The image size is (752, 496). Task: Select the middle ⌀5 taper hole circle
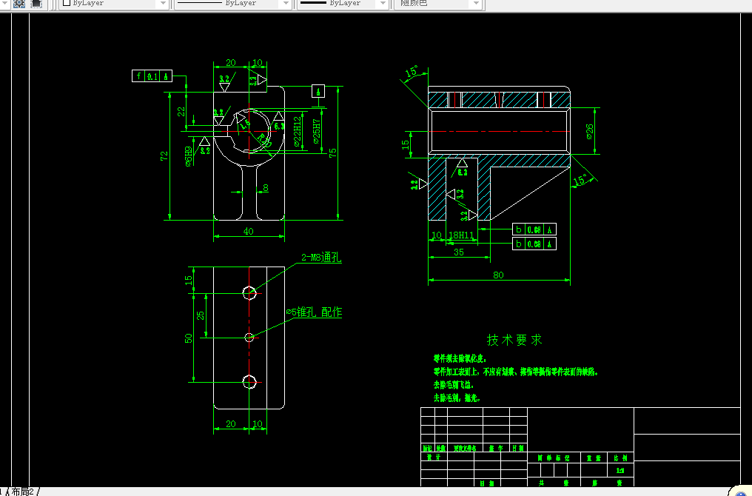249,338
